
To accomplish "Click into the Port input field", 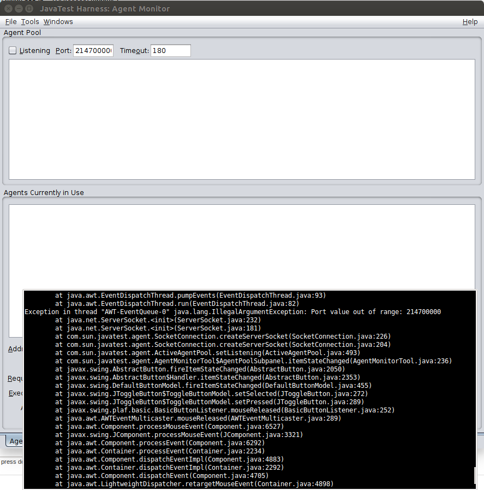I will tap(93, 51).
